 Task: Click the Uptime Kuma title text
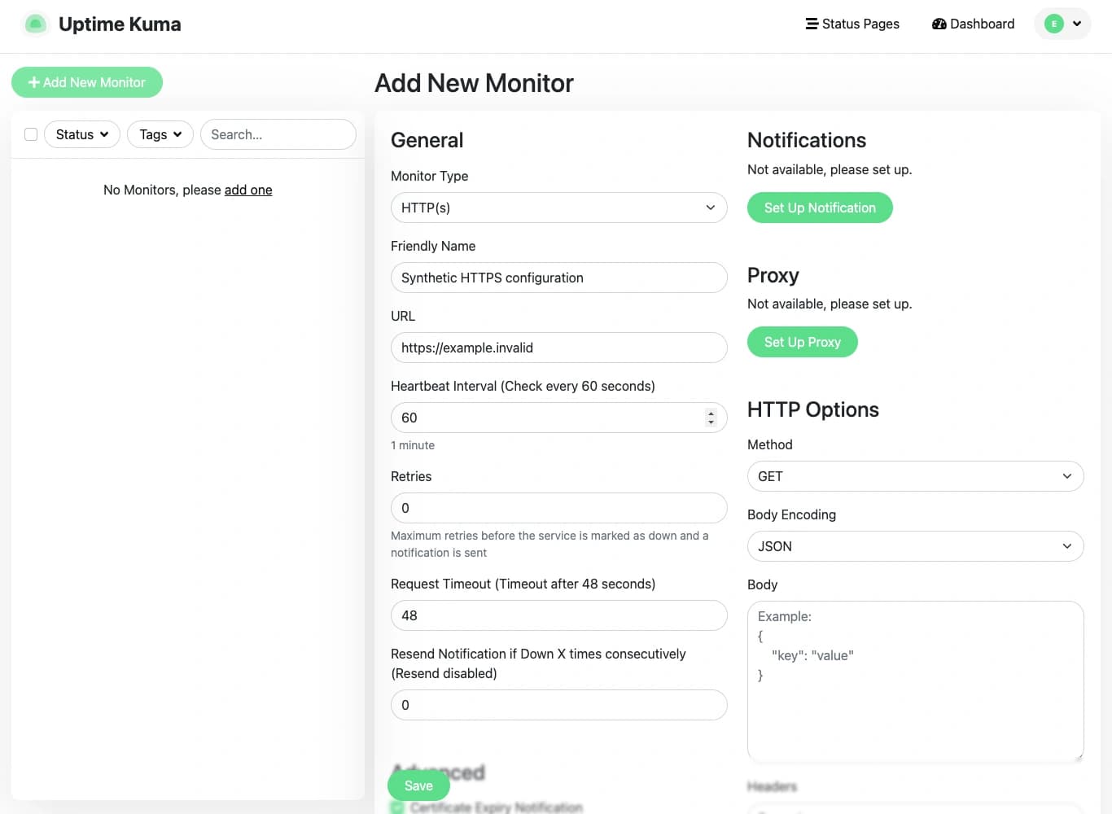(x=120, y=24)
